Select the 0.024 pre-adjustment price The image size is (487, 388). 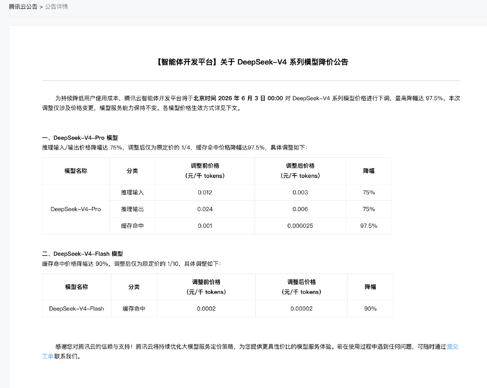point(205,209)
